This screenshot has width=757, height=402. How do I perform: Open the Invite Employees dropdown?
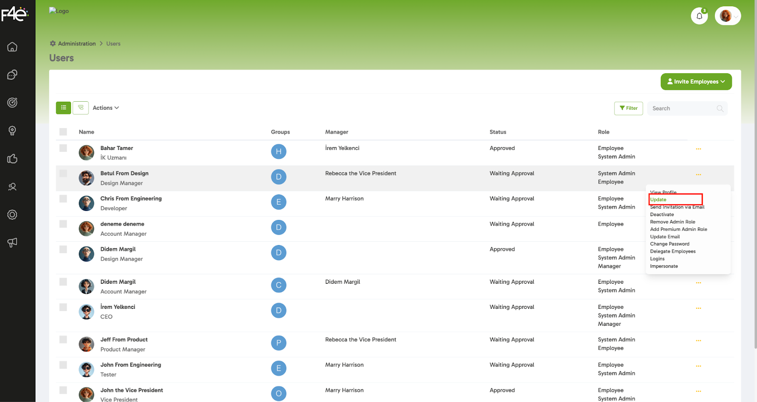696,82
